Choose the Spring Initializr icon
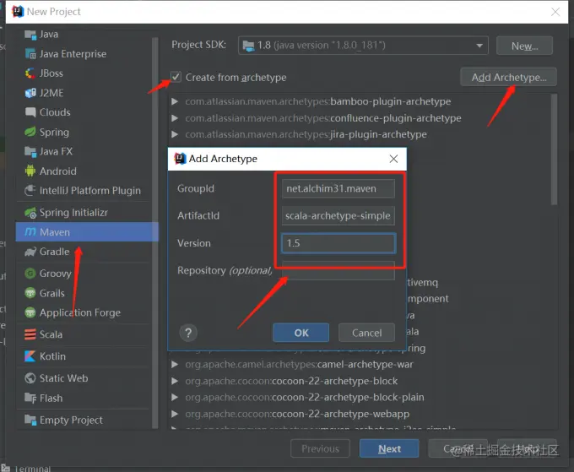The image size is (574, 472). [x=30, y=213]
